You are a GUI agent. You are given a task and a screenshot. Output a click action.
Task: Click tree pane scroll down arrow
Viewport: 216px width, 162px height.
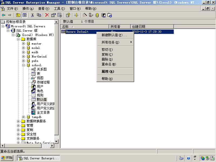[56, 141]
